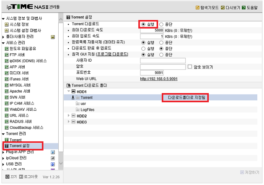Open the Torrent menu item under Torrent 관리
Viewport: 264px width, 185px height.
point(16,140)
